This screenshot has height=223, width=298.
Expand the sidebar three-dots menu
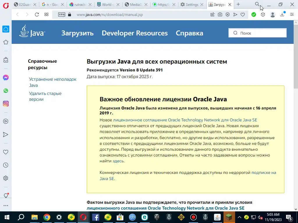6,206
